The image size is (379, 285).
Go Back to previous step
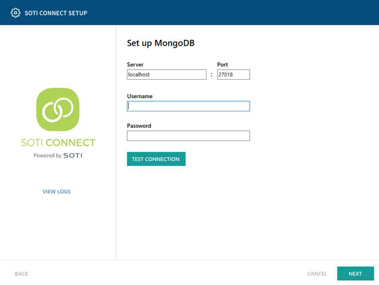(21, 274)
